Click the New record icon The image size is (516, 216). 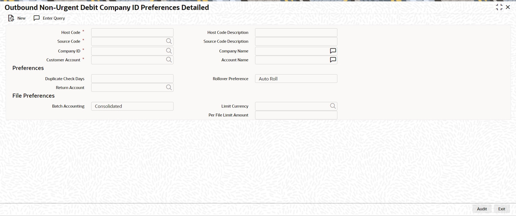11,18
